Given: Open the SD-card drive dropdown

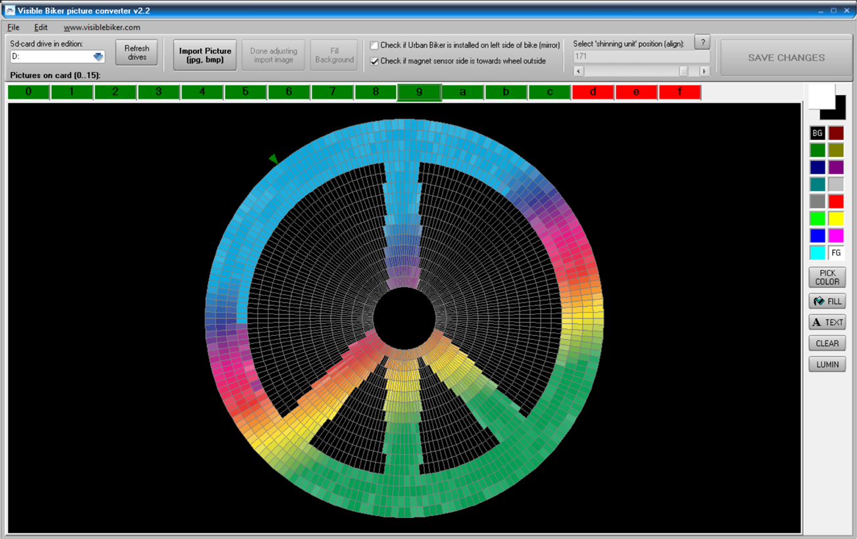Looking at the screenshot, I should [x=98, y=57].
